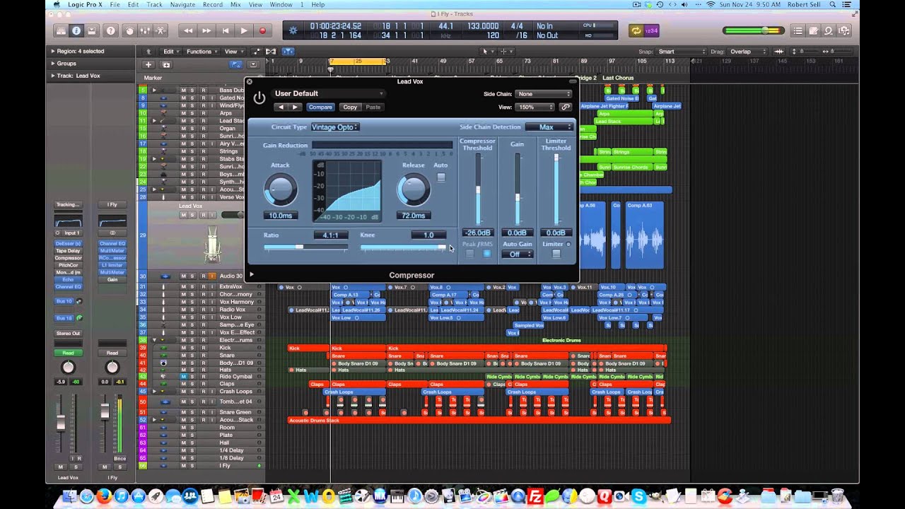Viewport: 905px width, 509px height.
Task: Click the automation show/hide icon
Action: pos(256,52)
